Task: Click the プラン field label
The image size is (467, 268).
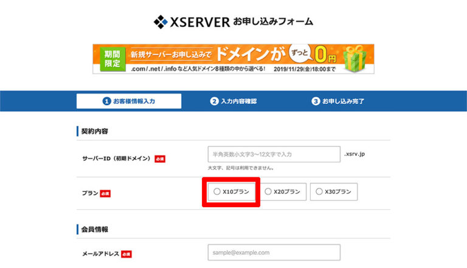Action: (x=90, y=193)
